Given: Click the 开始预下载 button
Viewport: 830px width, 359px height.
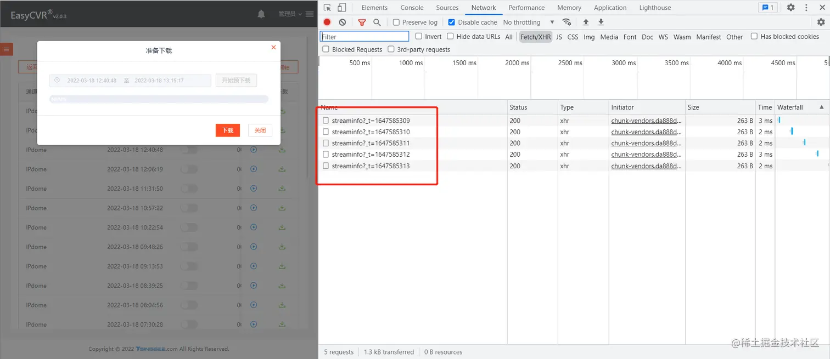Looking at the screenshot, I should [236, 80].
